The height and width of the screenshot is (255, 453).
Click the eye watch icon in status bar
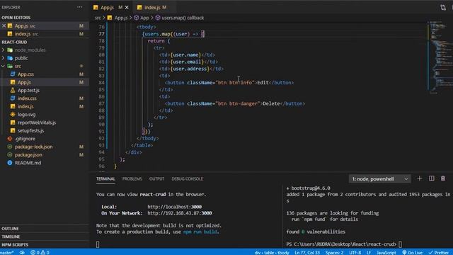(x=22, y=252)
